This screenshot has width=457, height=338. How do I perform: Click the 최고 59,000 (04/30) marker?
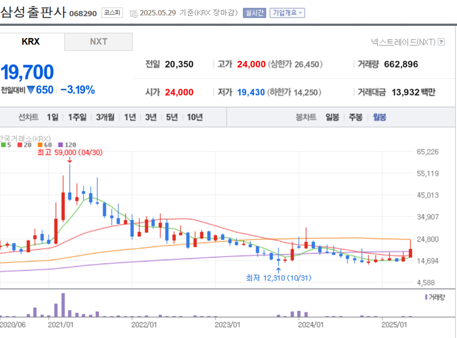70,152
